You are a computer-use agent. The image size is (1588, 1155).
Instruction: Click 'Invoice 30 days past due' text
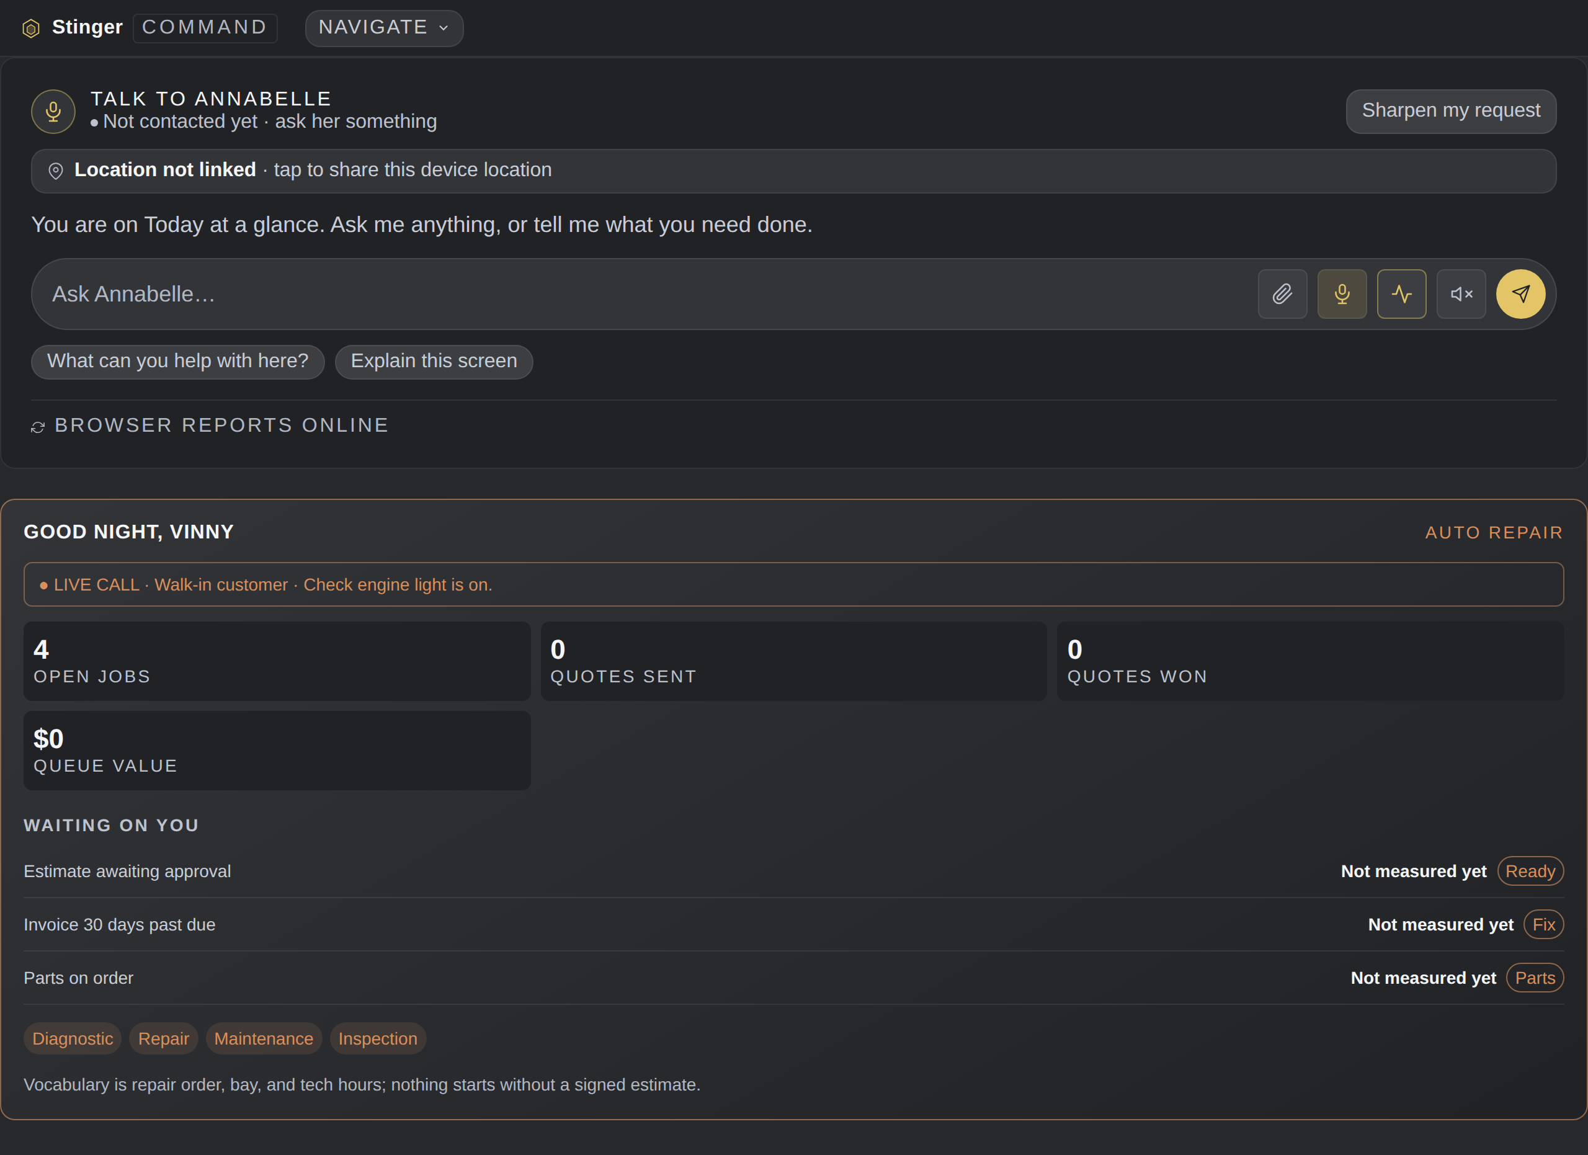120,925
